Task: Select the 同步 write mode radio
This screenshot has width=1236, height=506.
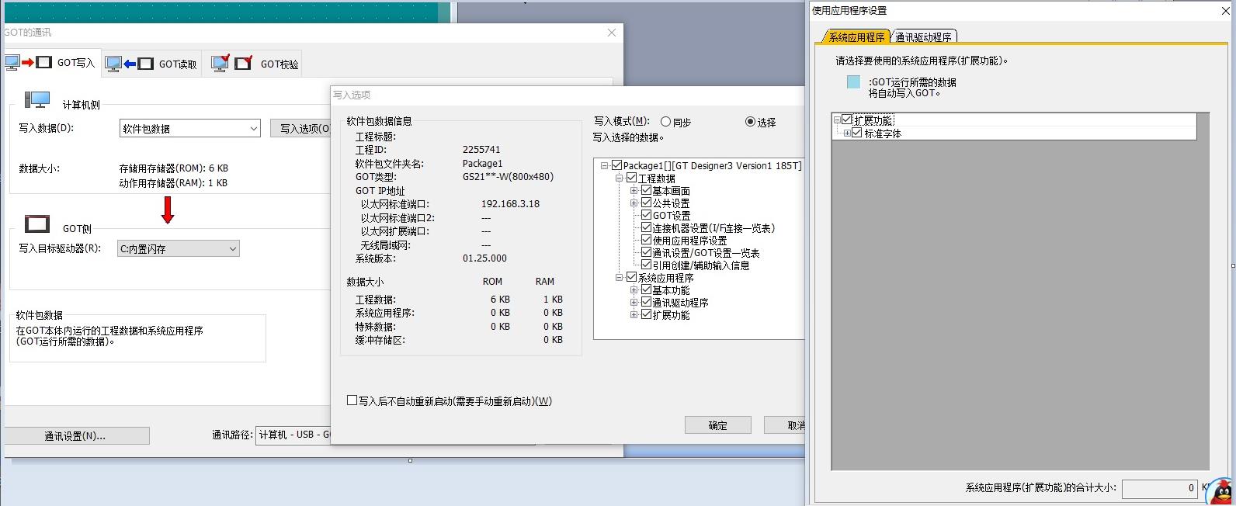Action: point(665,122)
